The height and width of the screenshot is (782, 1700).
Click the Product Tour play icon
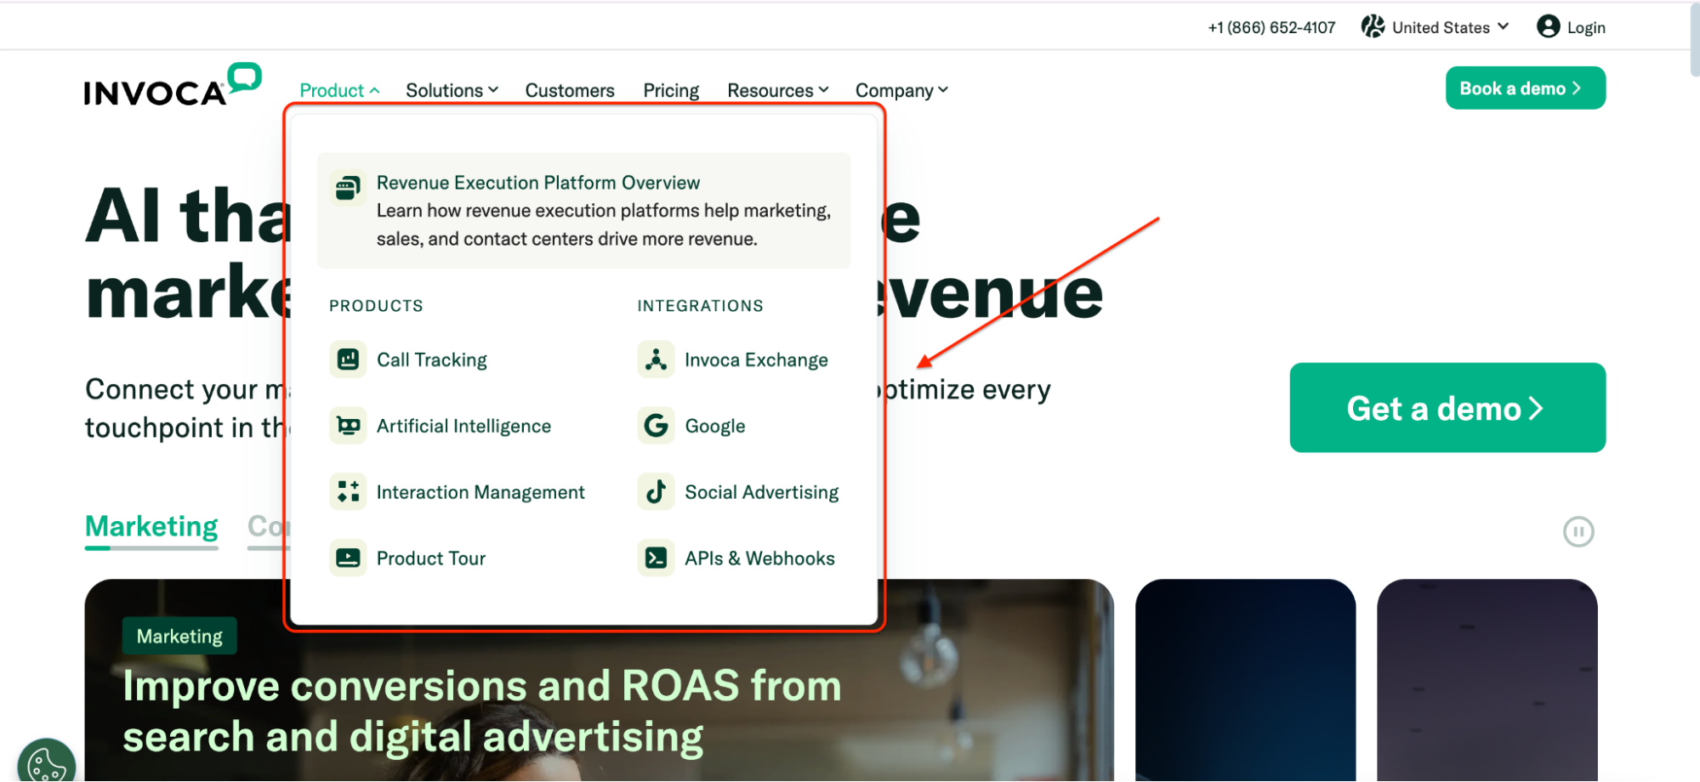(x=348, y=558)
